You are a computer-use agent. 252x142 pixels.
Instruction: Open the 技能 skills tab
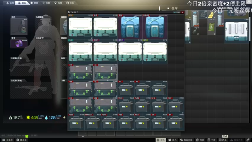[x=46, y=3]
